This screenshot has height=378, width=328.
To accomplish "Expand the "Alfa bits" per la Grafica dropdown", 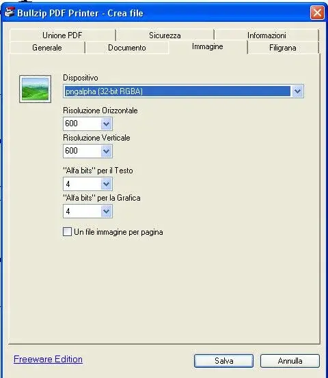I will tap(106, 212).
